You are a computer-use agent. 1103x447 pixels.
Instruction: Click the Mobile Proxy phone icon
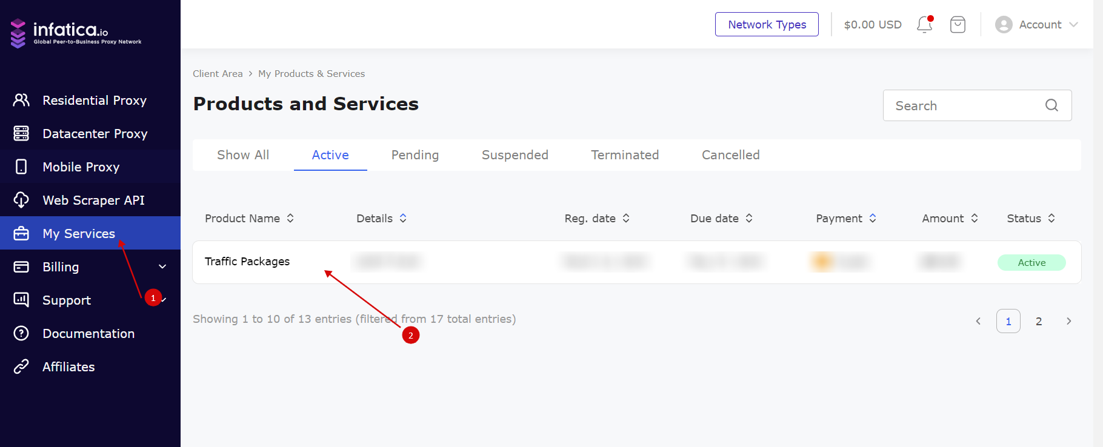pyautogui.click(x=21, y=167)
